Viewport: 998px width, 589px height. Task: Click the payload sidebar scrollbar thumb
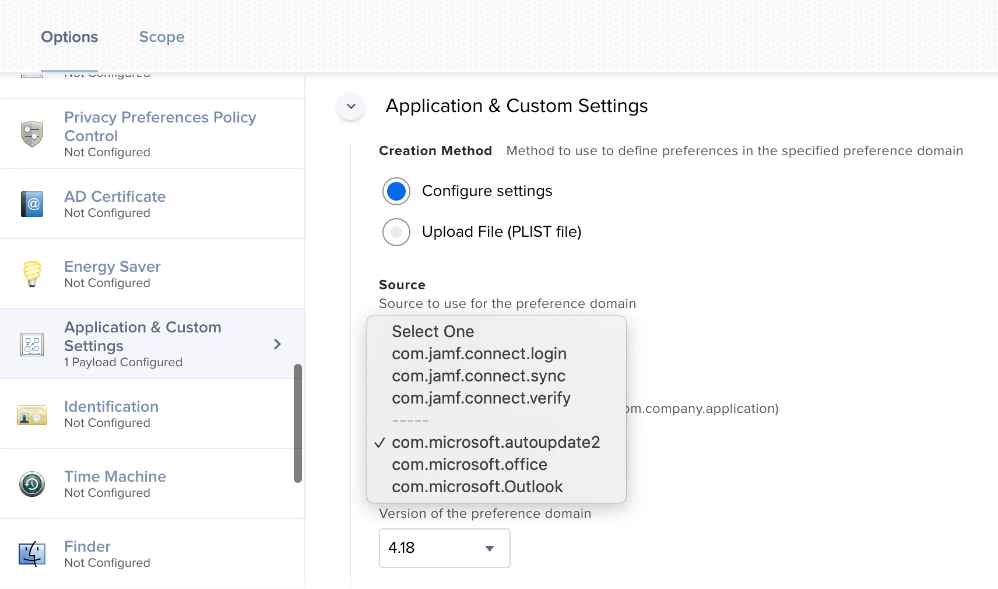298,423
